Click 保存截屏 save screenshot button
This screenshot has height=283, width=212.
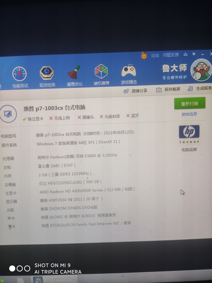(168, 89)
